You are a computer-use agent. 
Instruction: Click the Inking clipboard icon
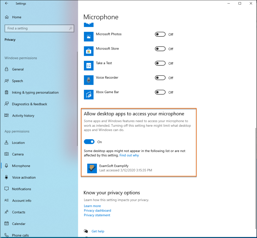6,92
